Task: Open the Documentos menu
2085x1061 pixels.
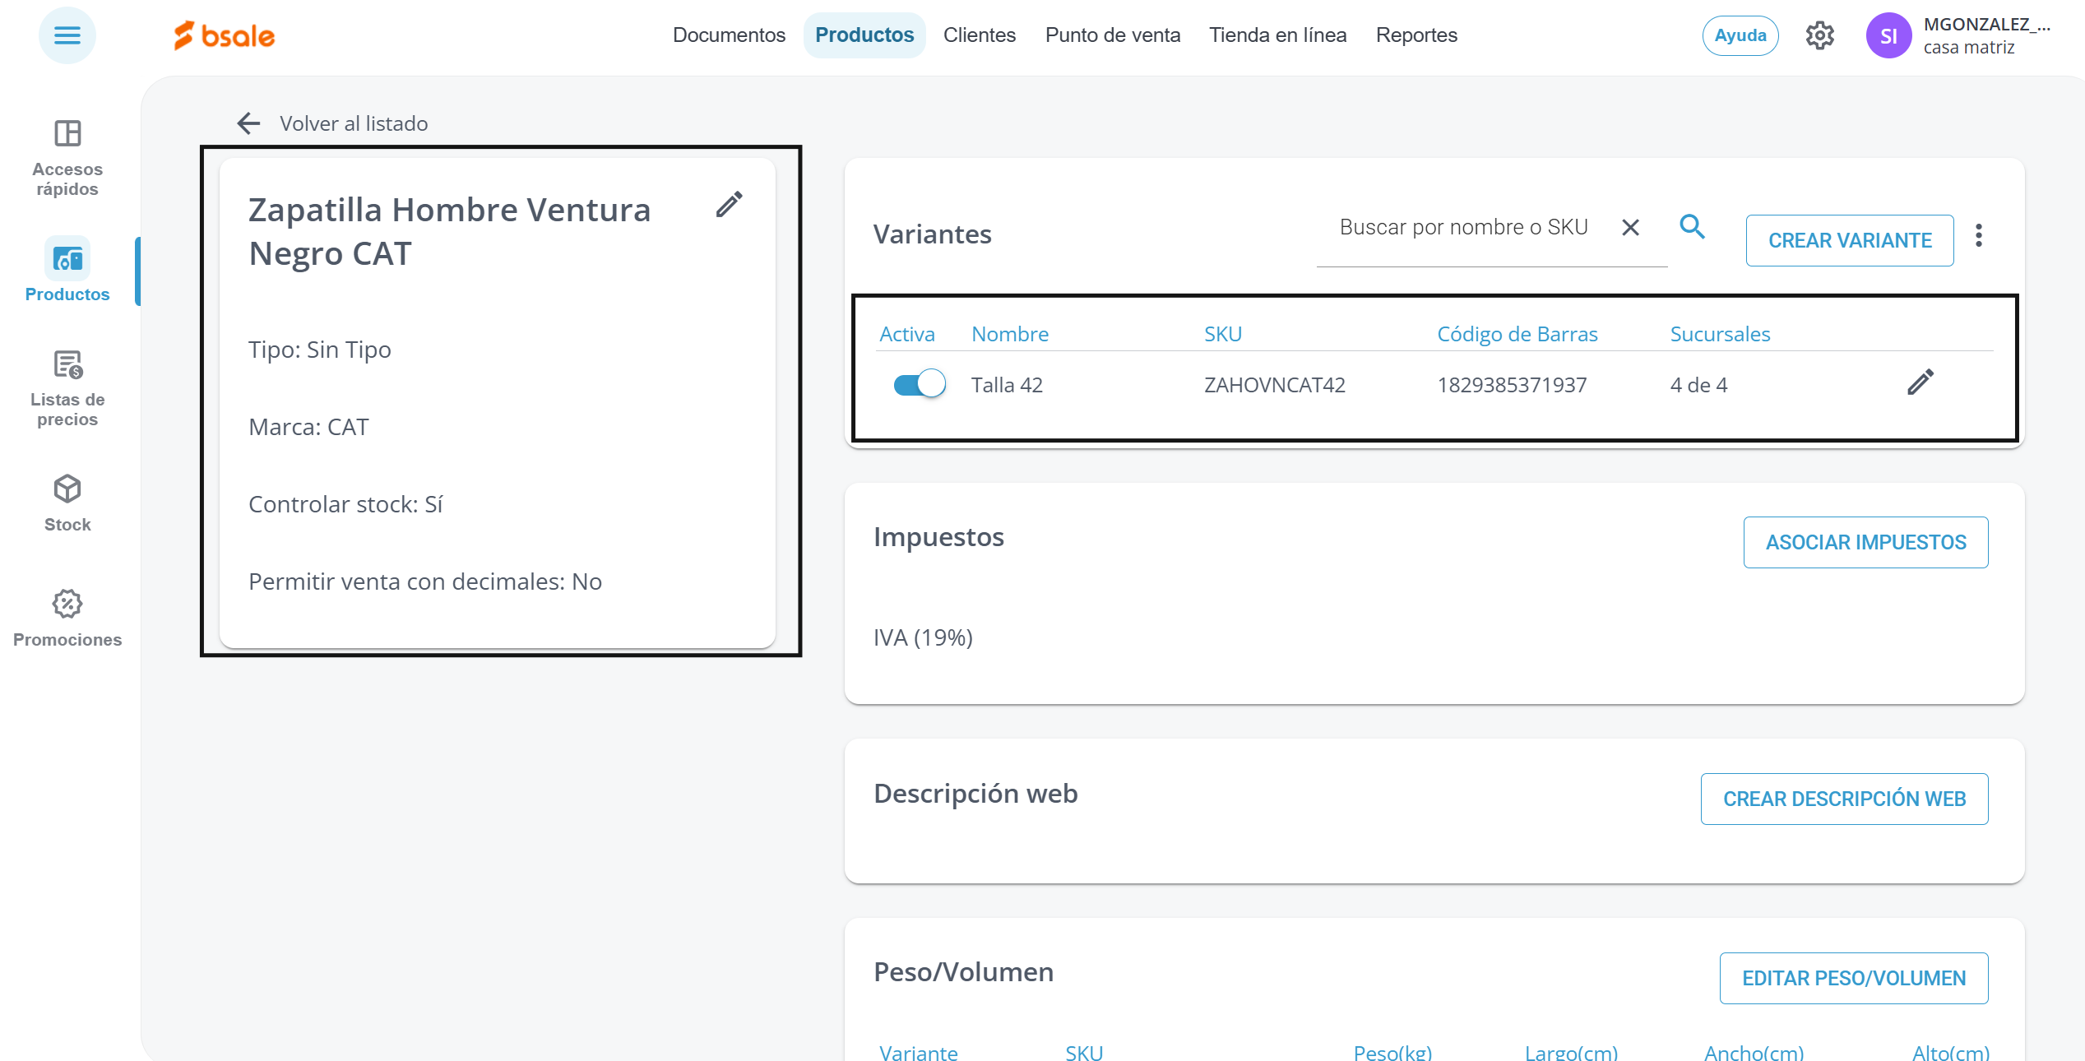Action: tap(729, 35)
